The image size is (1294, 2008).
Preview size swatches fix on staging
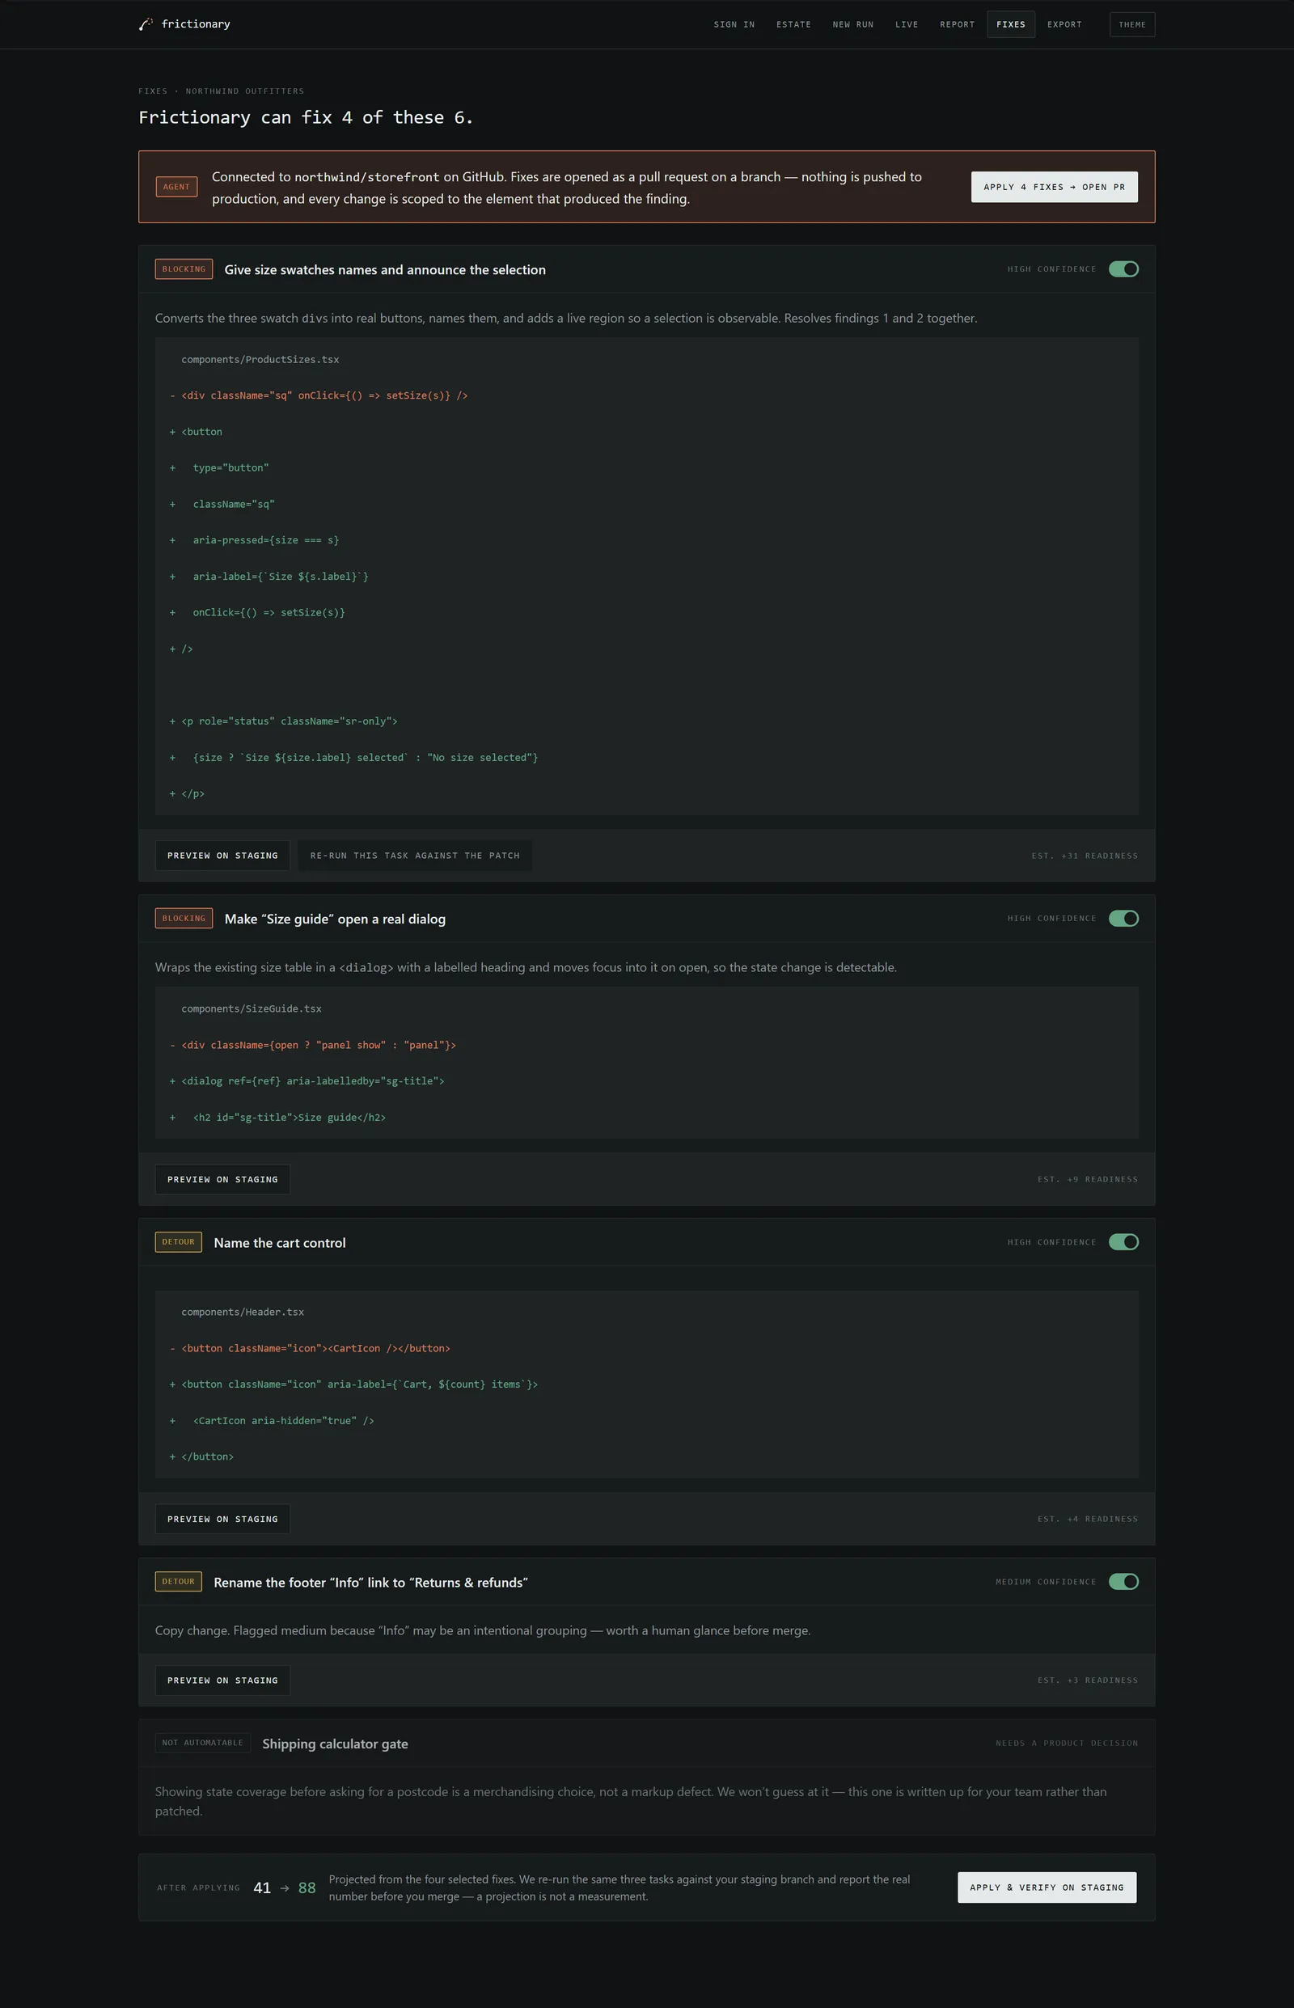[x=222, y=856]
